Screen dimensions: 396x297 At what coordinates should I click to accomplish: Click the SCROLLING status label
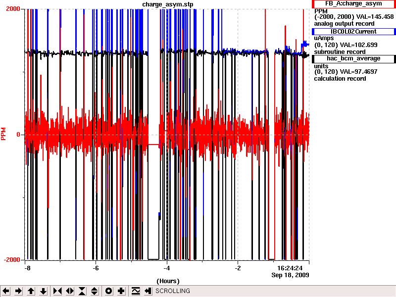click(173, 291)
